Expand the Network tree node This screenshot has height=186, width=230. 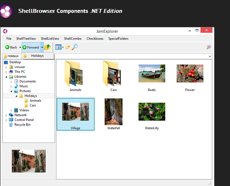(x=6, y=115)
